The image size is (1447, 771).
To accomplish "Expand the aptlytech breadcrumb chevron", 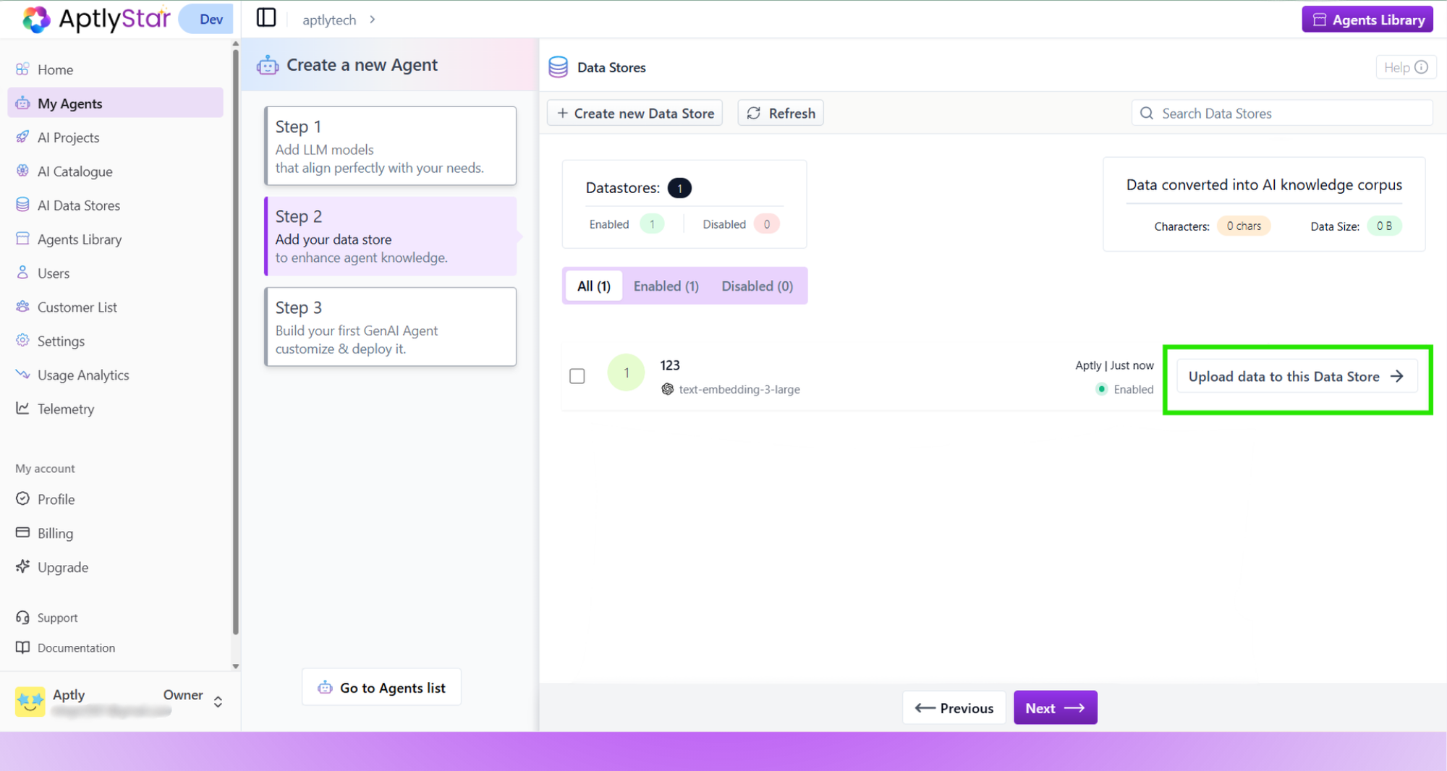I will 372,20.
